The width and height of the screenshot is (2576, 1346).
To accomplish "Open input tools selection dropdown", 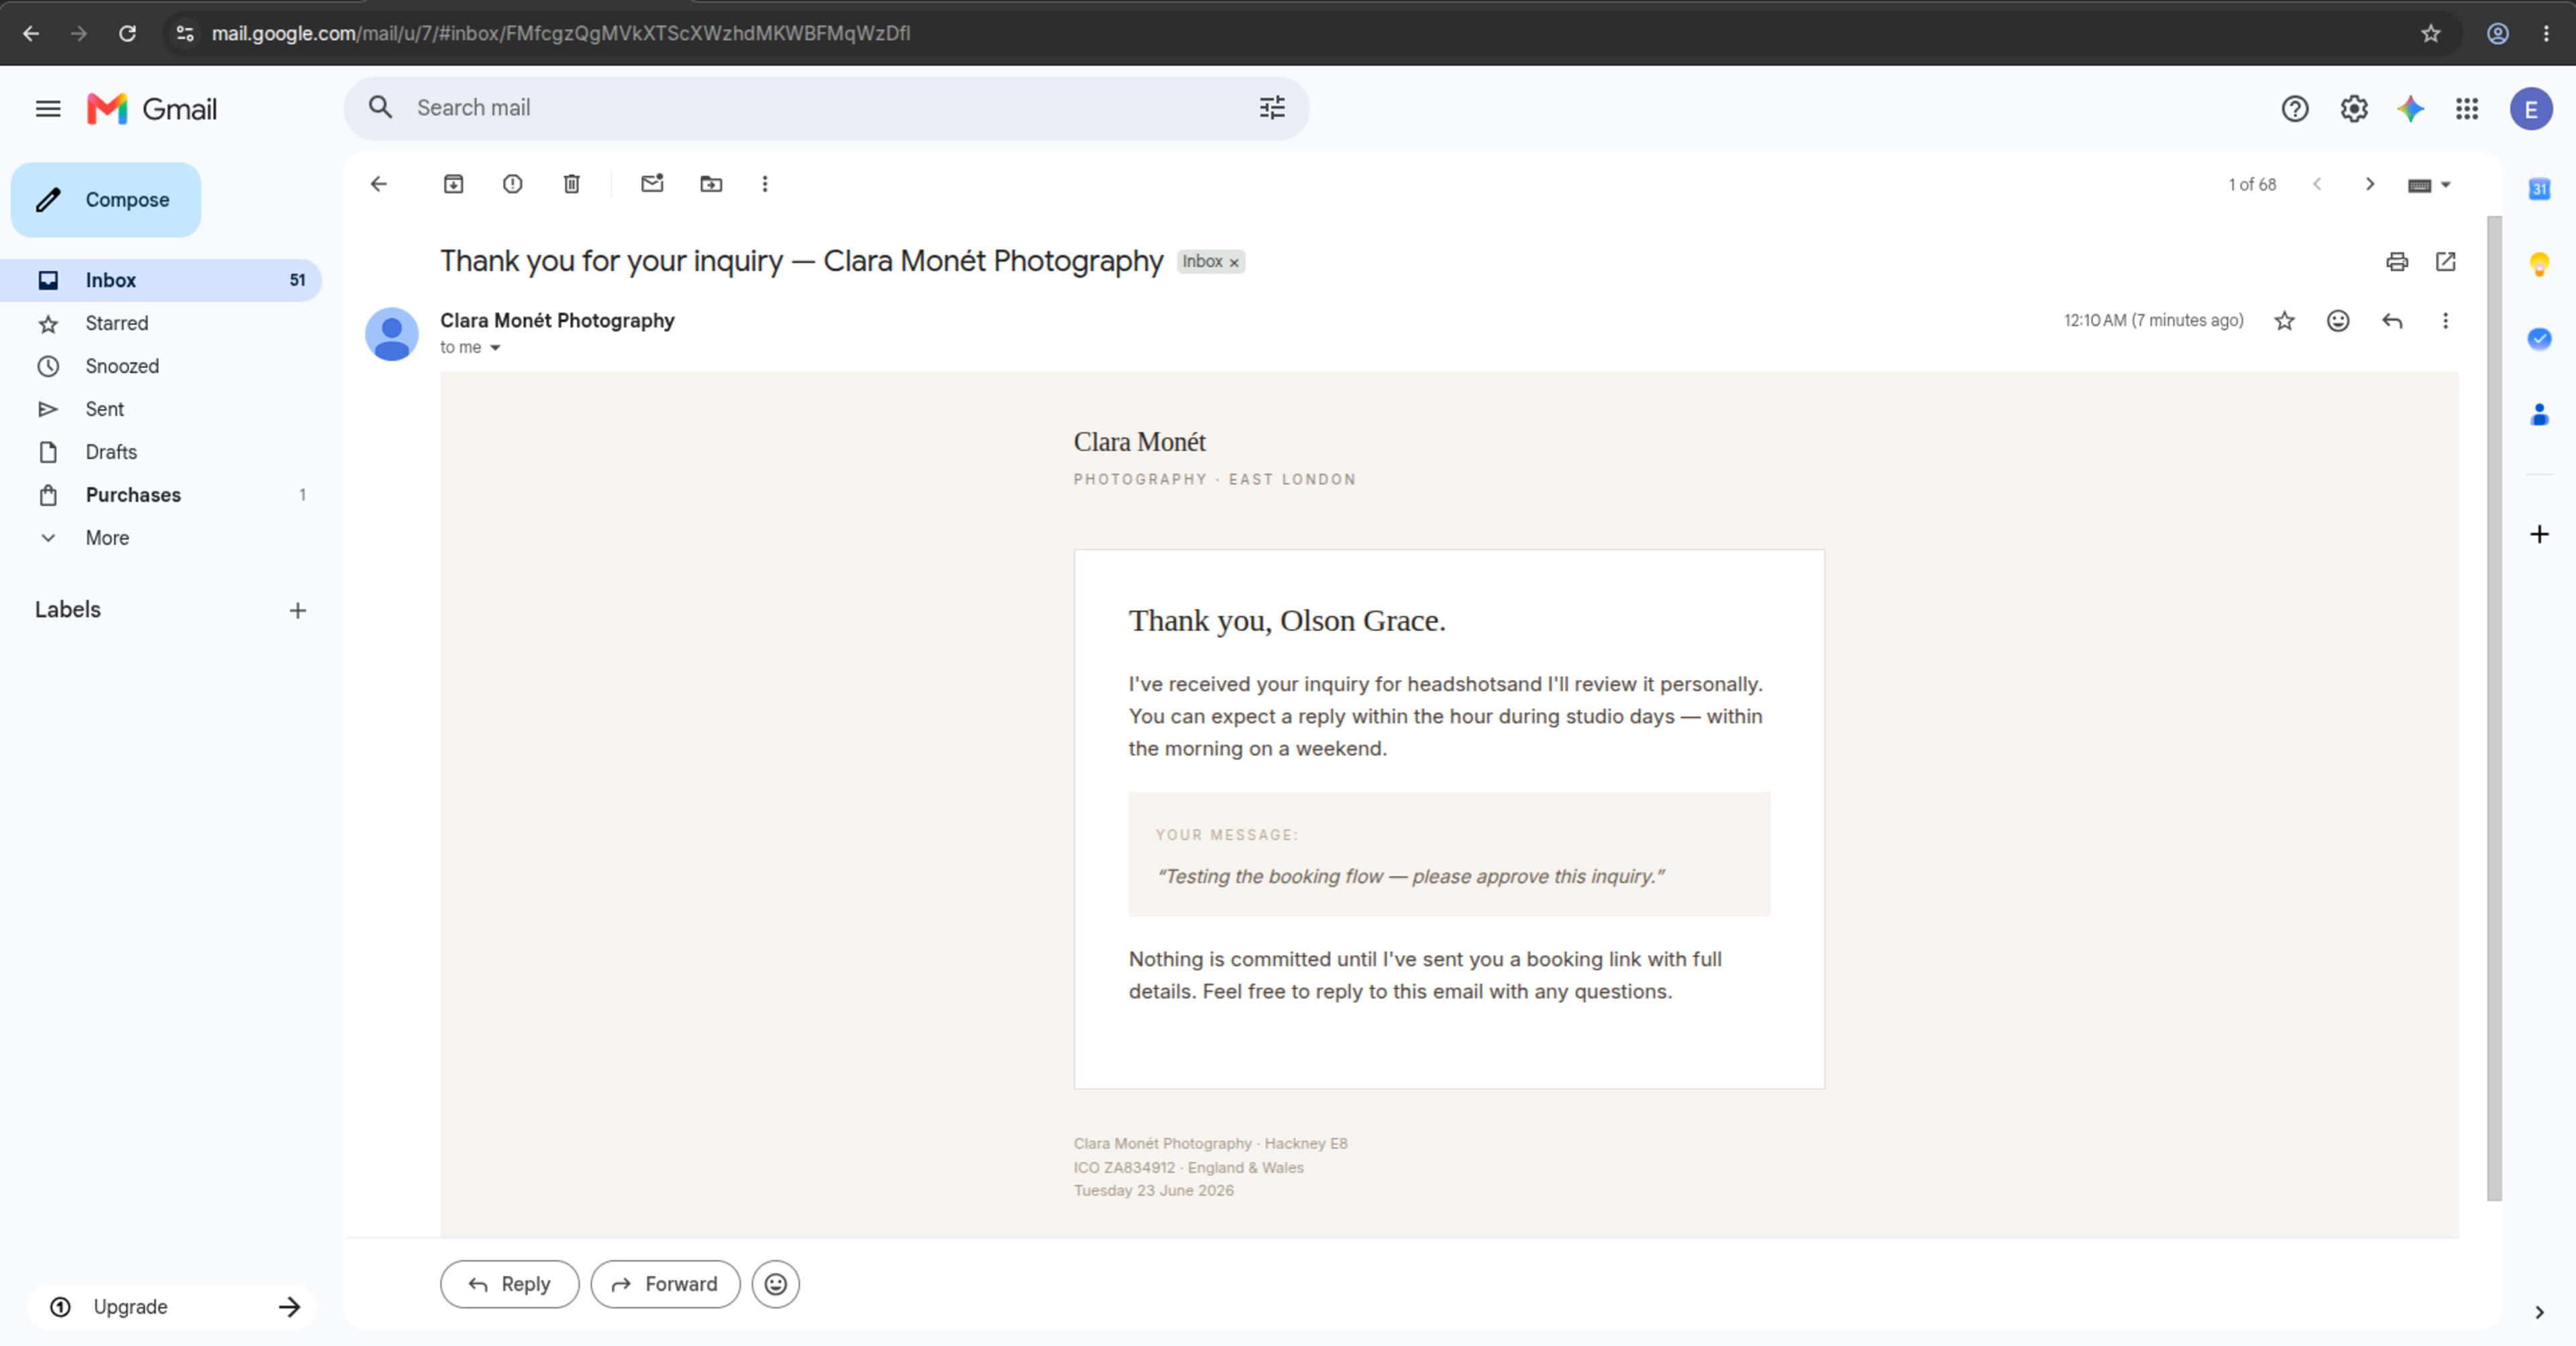I will tap(2429, 185).
